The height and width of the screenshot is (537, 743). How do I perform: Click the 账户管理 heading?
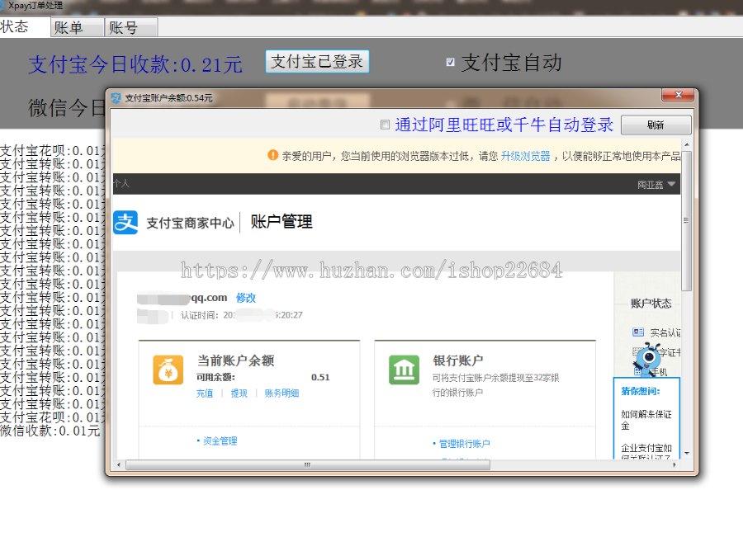pos(282,222)
